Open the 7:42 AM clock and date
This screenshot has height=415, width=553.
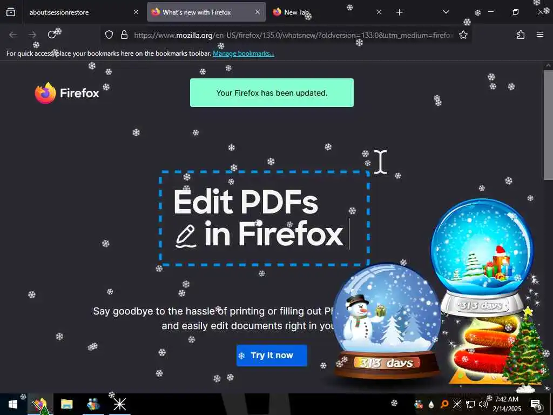507,404
